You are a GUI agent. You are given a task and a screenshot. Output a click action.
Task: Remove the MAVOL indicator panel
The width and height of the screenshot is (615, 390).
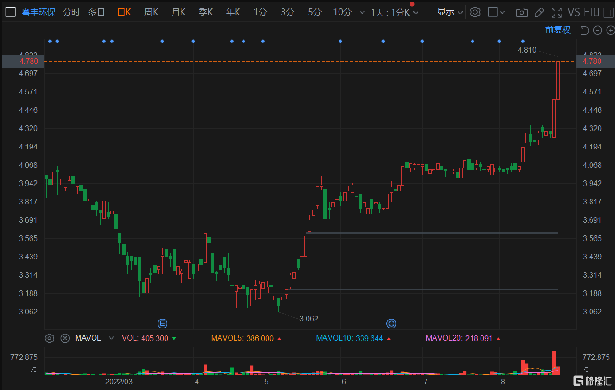point(65,338)
